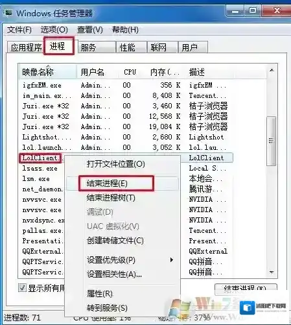This screenshot has width=291, height=325.
Task: Choose 设置相关性(A)... from context menu
Action: pos(122,274)
